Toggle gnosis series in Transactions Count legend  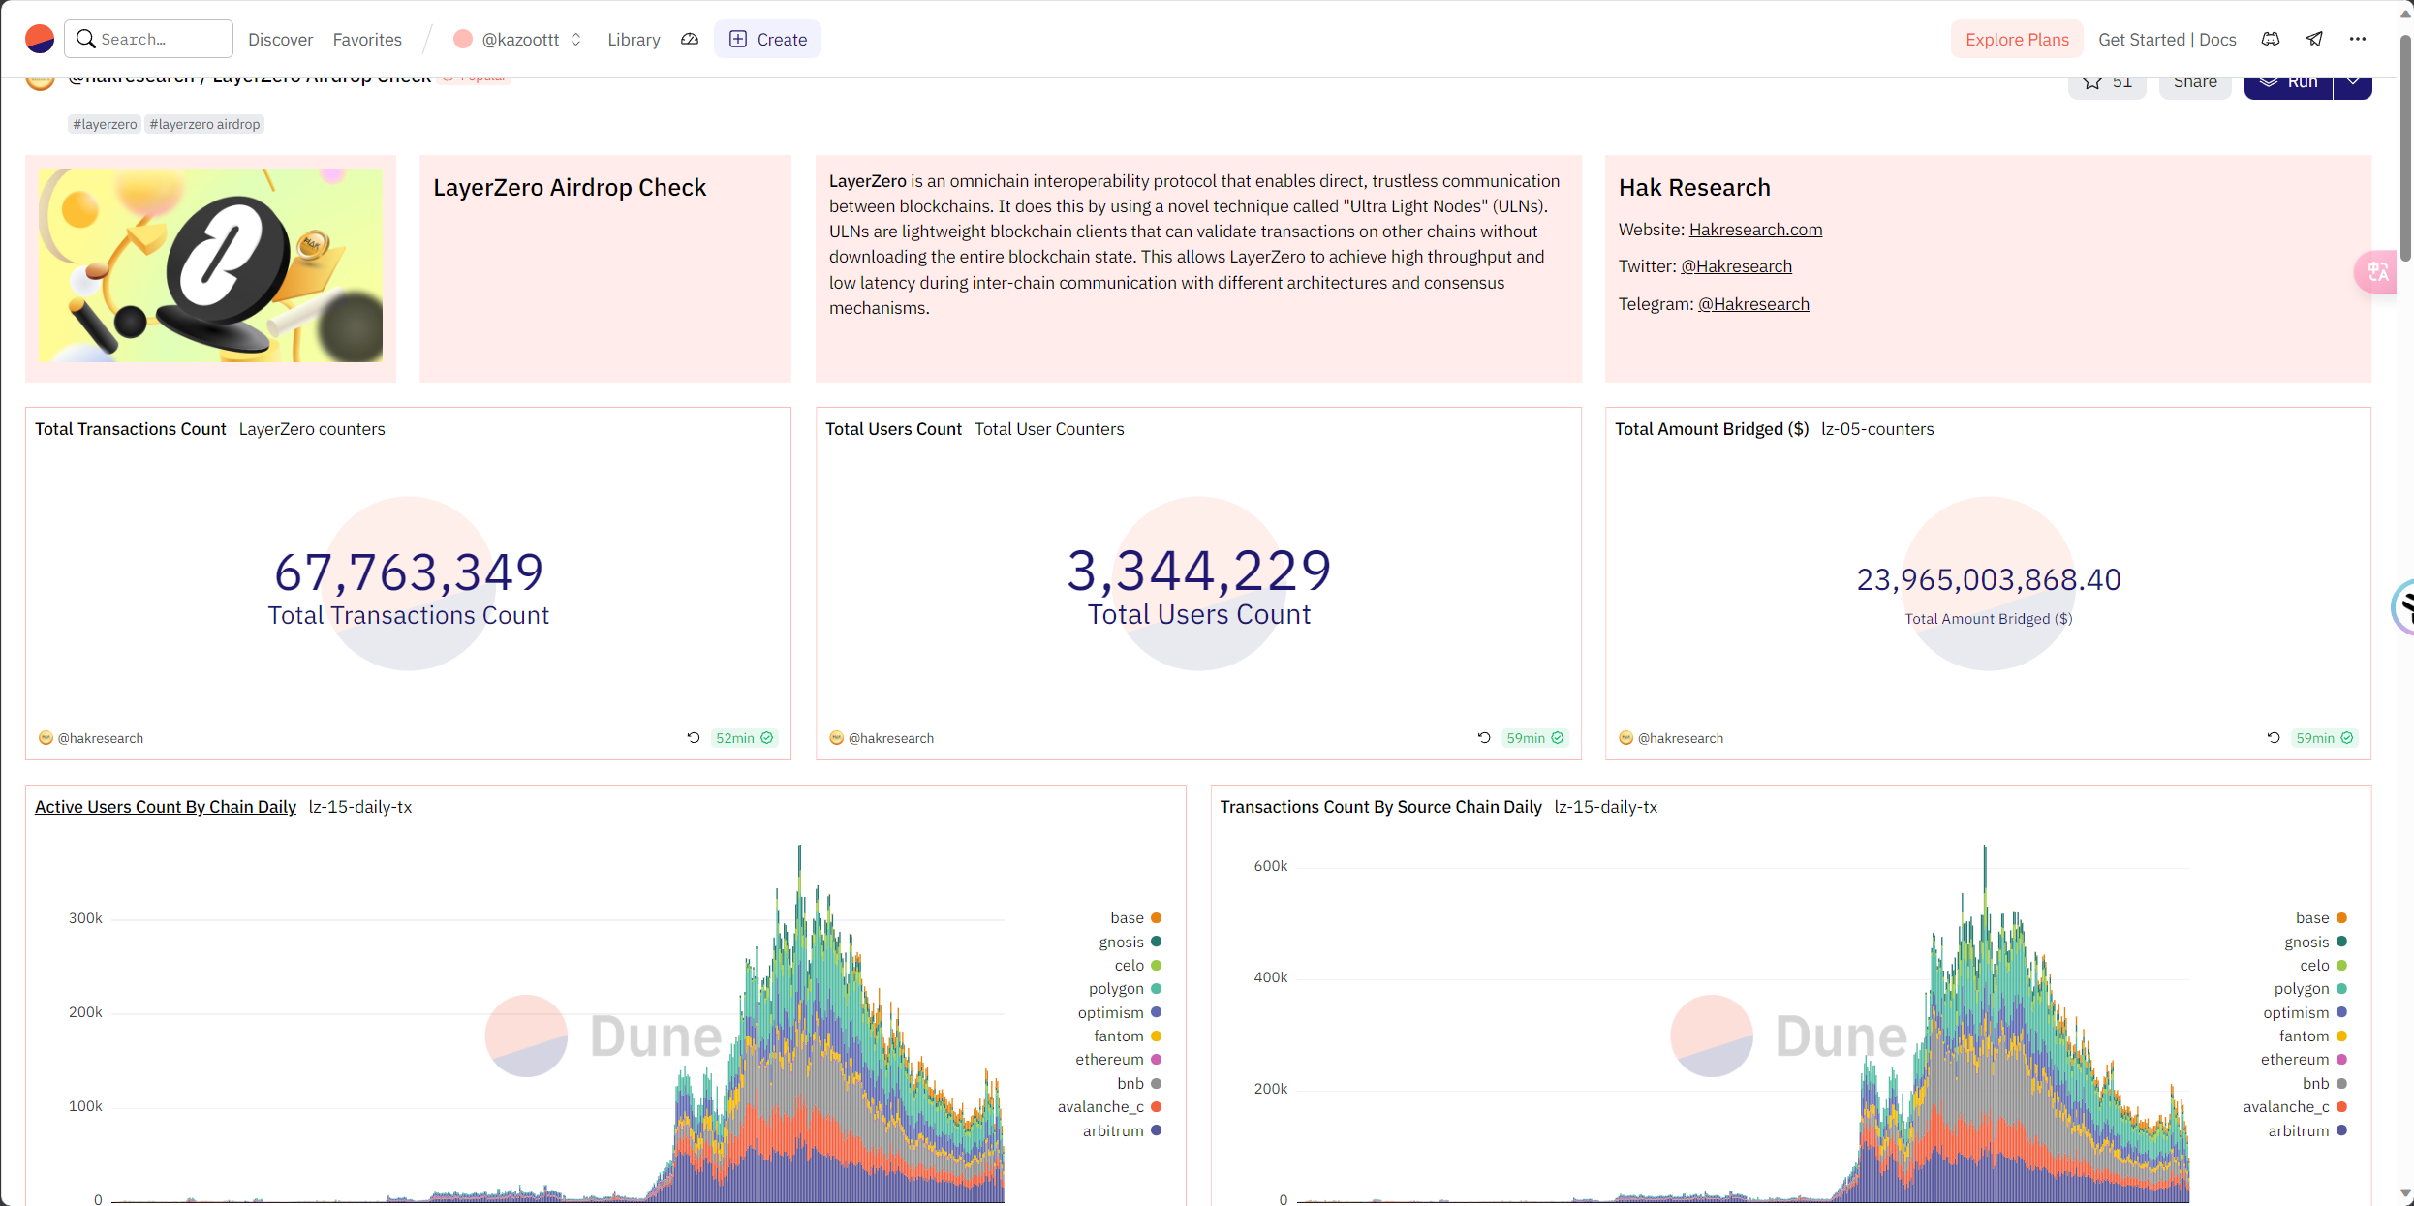coord(2315,942)
